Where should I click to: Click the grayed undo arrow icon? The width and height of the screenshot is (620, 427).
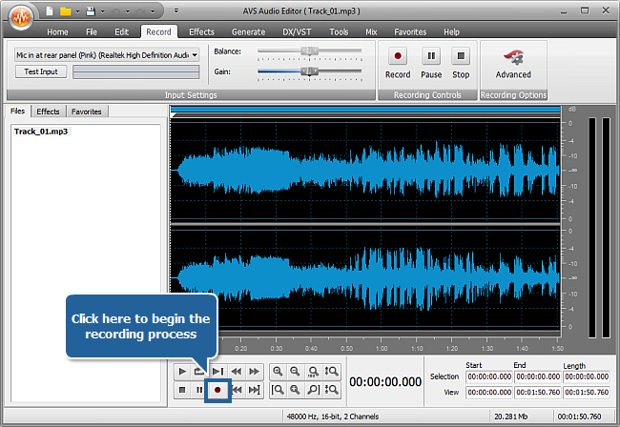(115, 11)
